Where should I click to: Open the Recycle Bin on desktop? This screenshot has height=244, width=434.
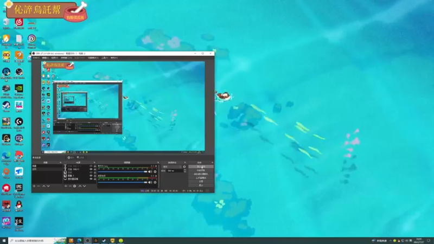pyautogui.click(x=6, y=23)
